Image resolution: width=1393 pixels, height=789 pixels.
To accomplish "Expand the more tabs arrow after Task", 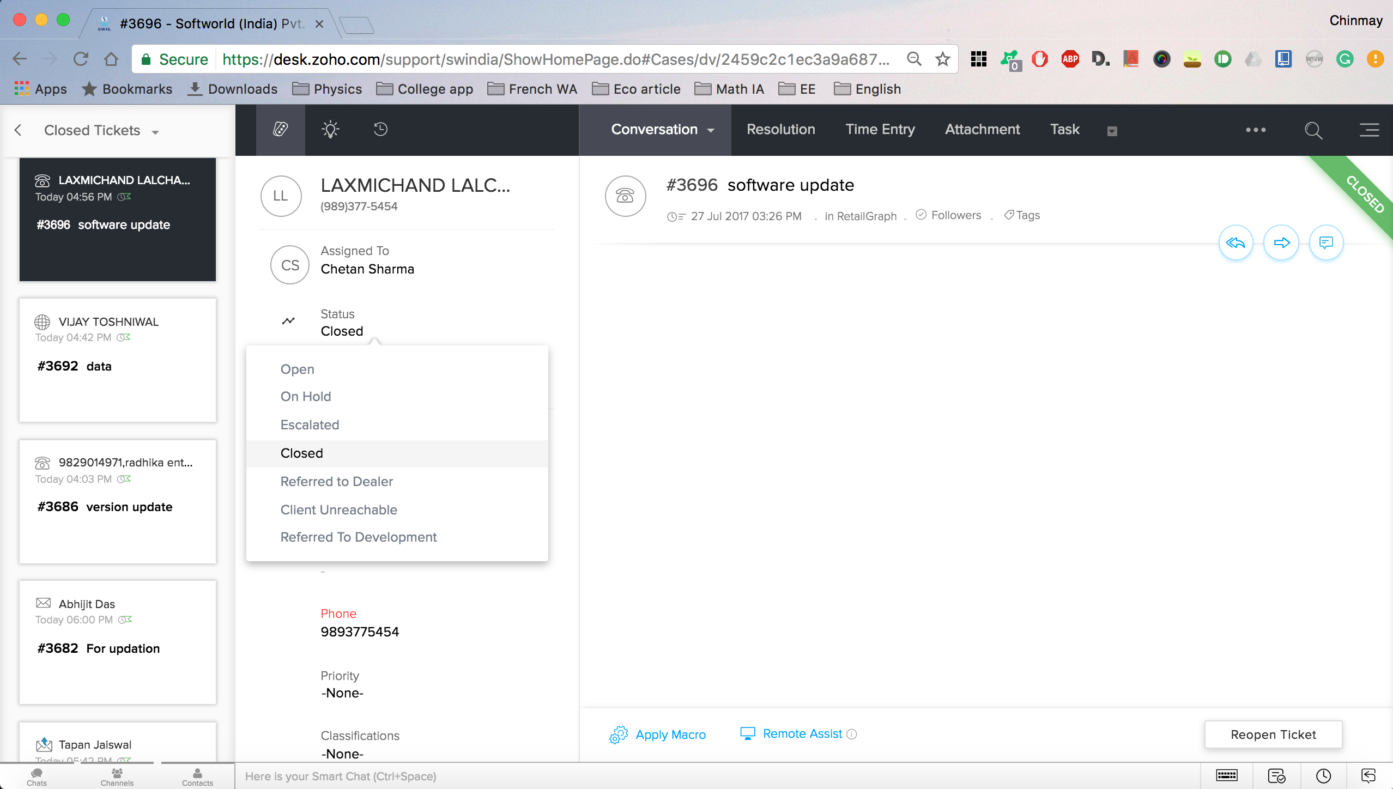I will (1112, 131).
